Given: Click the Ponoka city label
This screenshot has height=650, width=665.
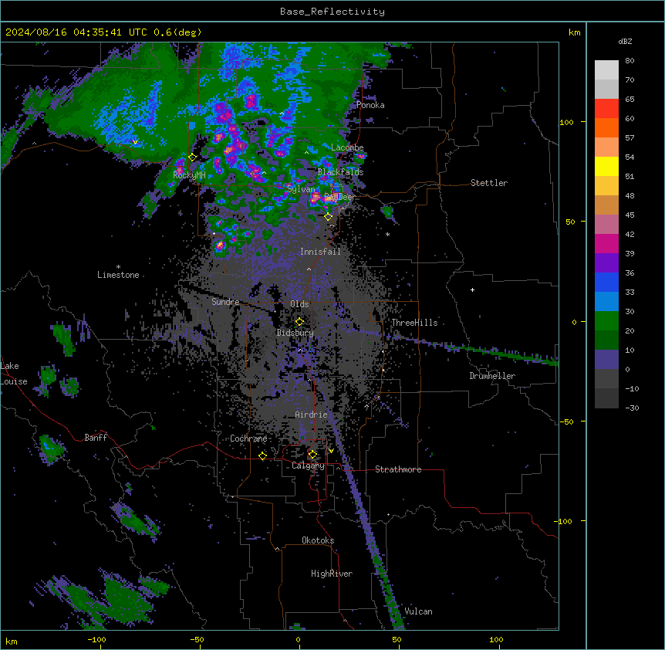Looking at the screenshot, I should 370,105.
